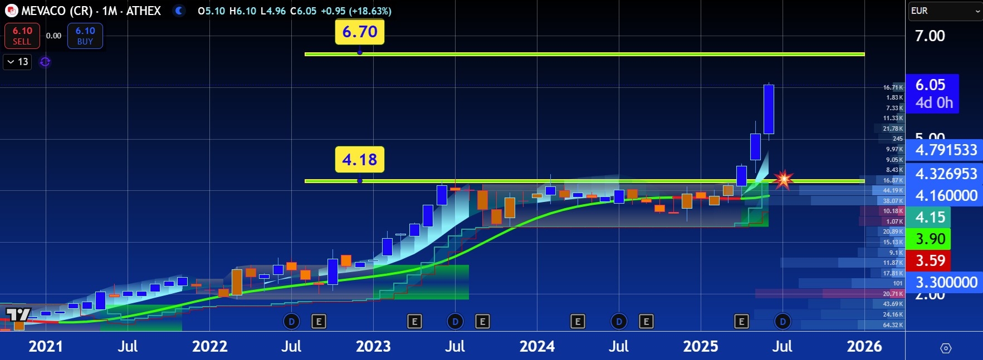Screen dimensions: 983x360
Task: Open the earnings E marker after Jul 2022
Action: (319, 321)
